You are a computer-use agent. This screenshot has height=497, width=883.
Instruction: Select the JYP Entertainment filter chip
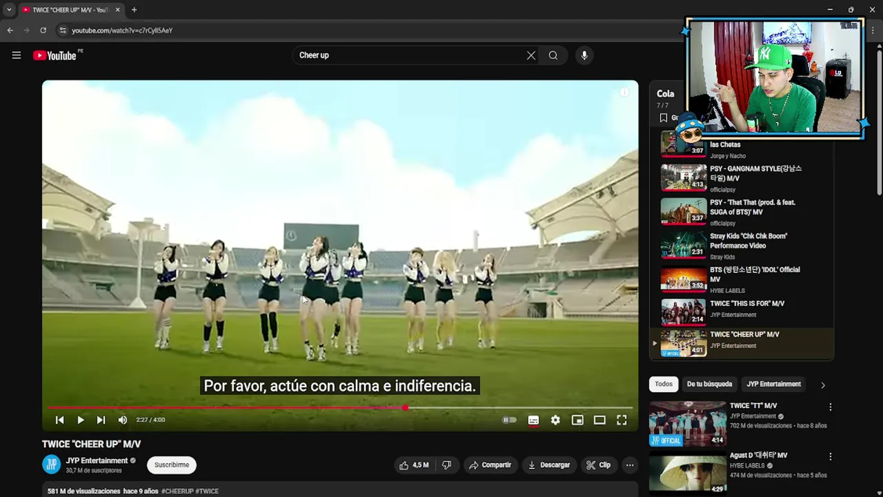point(774,384)
